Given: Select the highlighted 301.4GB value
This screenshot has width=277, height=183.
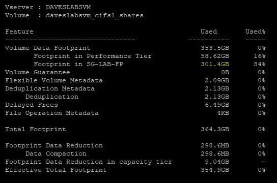Looking at the screenshot, I should tap(215, 64).
